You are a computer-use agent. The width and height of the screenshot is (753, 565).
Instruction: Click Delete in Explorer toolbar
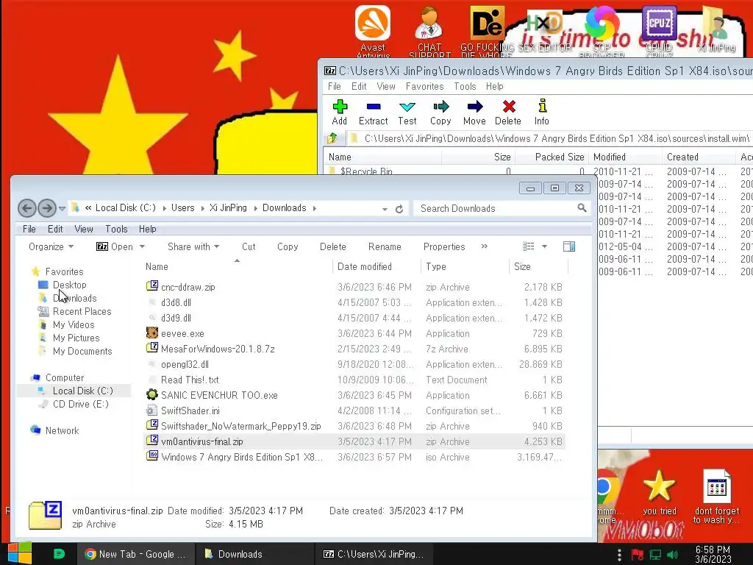[333, 246]
